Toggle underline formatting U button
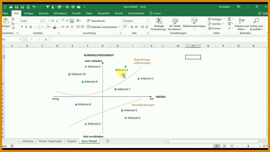This screenshot has width=270, height=152. coord(31,27)
